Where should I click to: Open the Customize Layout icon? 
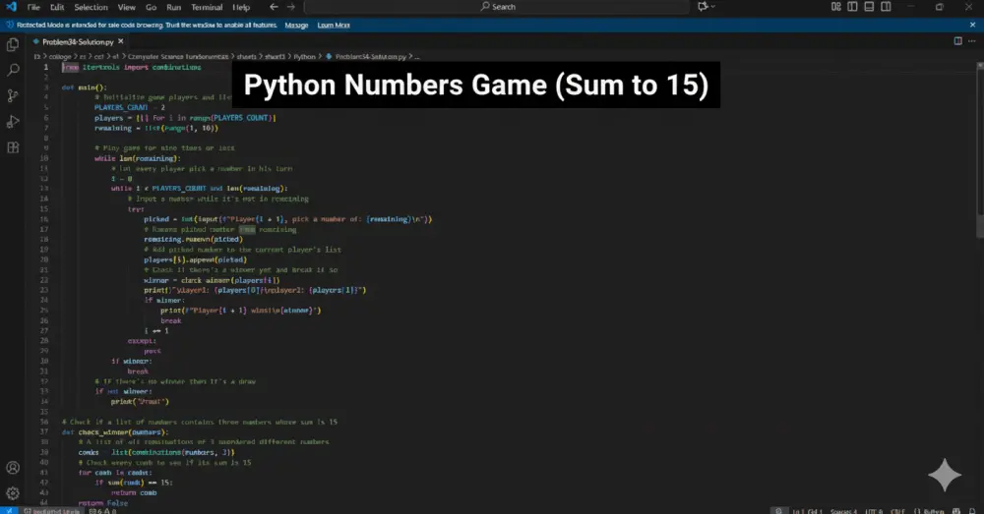point(835,7)
